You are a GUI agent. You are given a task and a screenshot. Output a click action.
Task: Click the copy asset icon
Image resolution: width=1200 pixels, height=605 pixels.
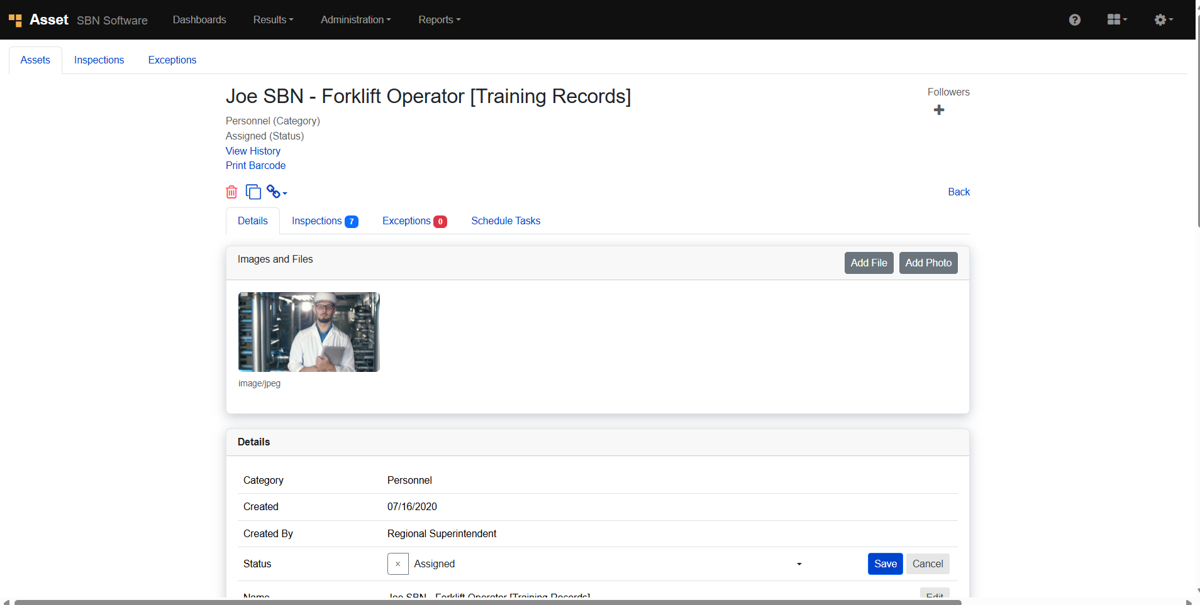[x=253, y=192]
